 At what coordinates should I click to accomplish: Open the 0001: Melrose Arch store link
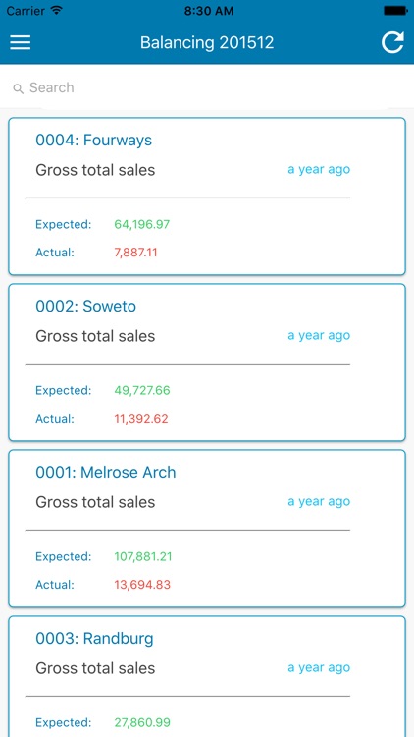click(106, 472)
